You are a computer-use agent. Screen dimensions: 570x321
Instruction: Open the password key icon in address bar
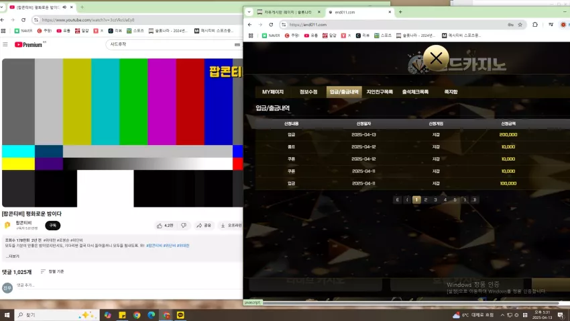coord(510,25)
